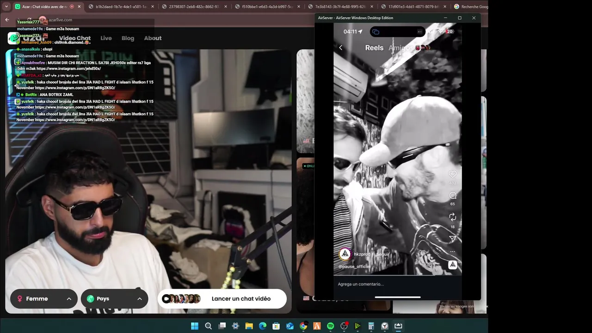The height and width of the screenshot is (333, 592).
Task: Close the 23798307 tab
Action: click(226, 6)
